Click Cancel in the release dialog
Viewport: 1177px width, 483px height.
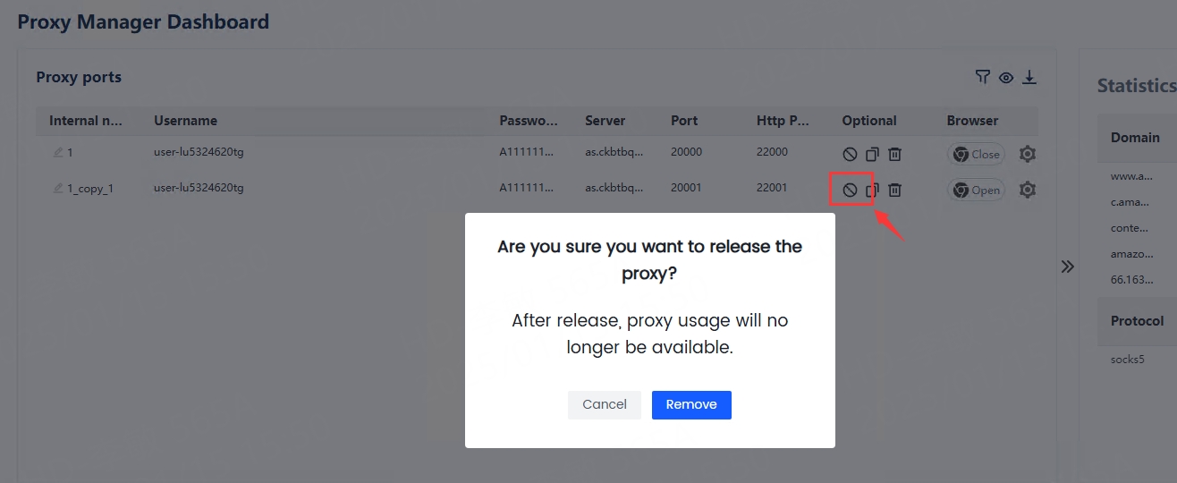[x=605, y=404]
